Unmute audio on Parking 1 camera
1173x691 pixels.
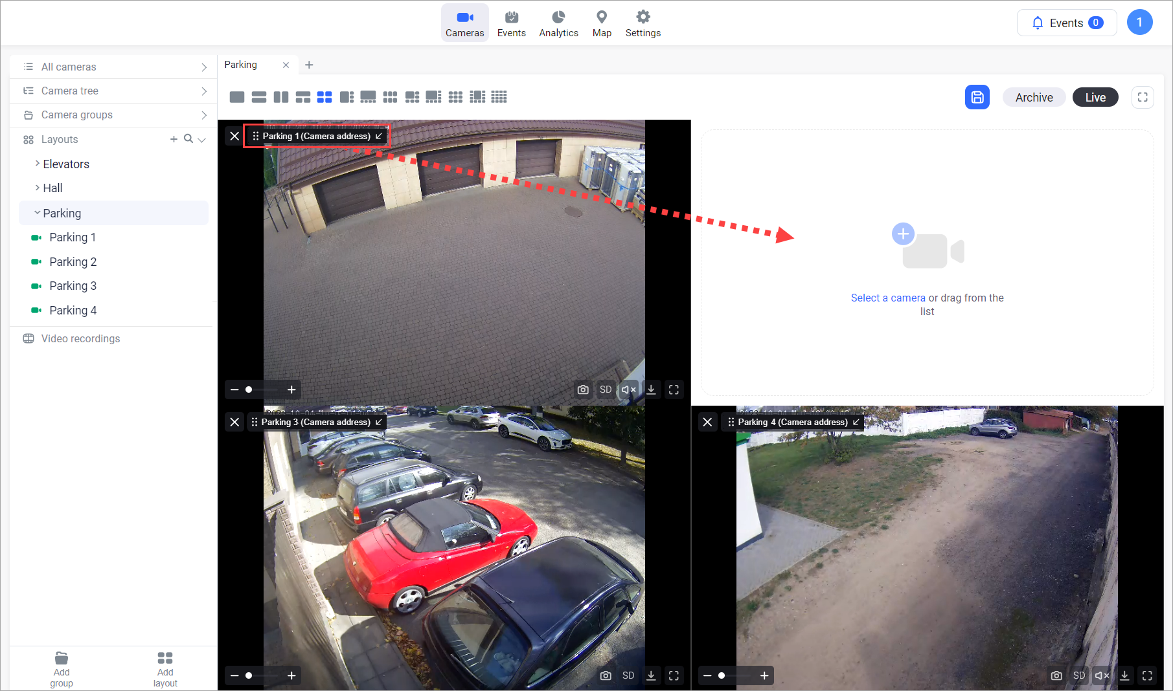[628, 389]
